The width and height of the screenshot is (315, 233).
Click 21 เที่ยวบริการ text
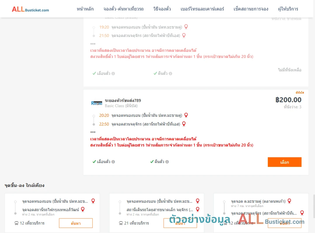(x=136, y=223)
